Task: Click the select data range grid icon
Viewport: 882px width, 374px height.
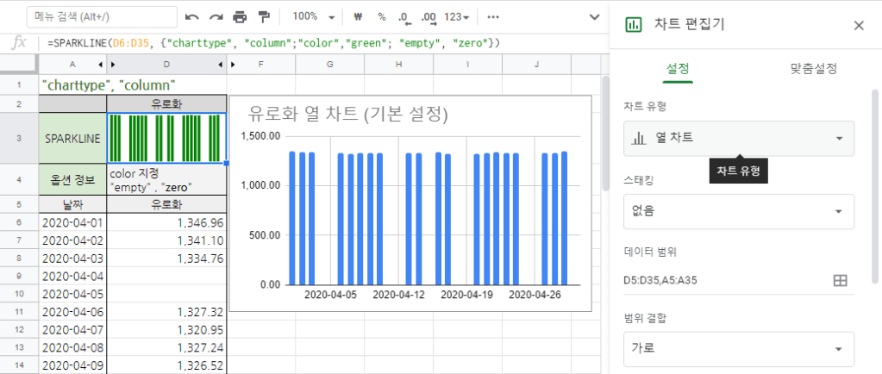Action: (x=840, y=280)
